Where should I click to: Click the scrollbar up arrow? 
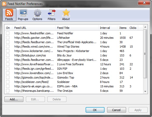(145, 27)
